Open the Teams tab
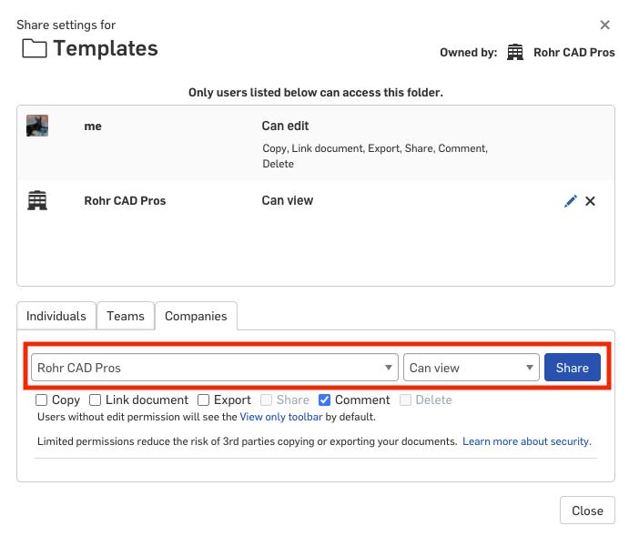This screenshot has height=536, width=629. coord(126,316)
